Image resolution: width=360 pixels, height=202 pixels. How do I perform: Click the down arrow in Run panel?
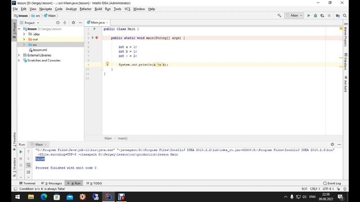(29, 158)
